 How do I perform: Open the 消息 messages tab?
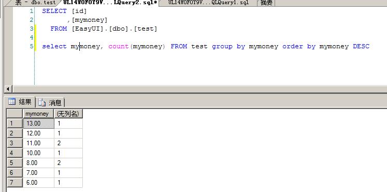pos(51,102)
